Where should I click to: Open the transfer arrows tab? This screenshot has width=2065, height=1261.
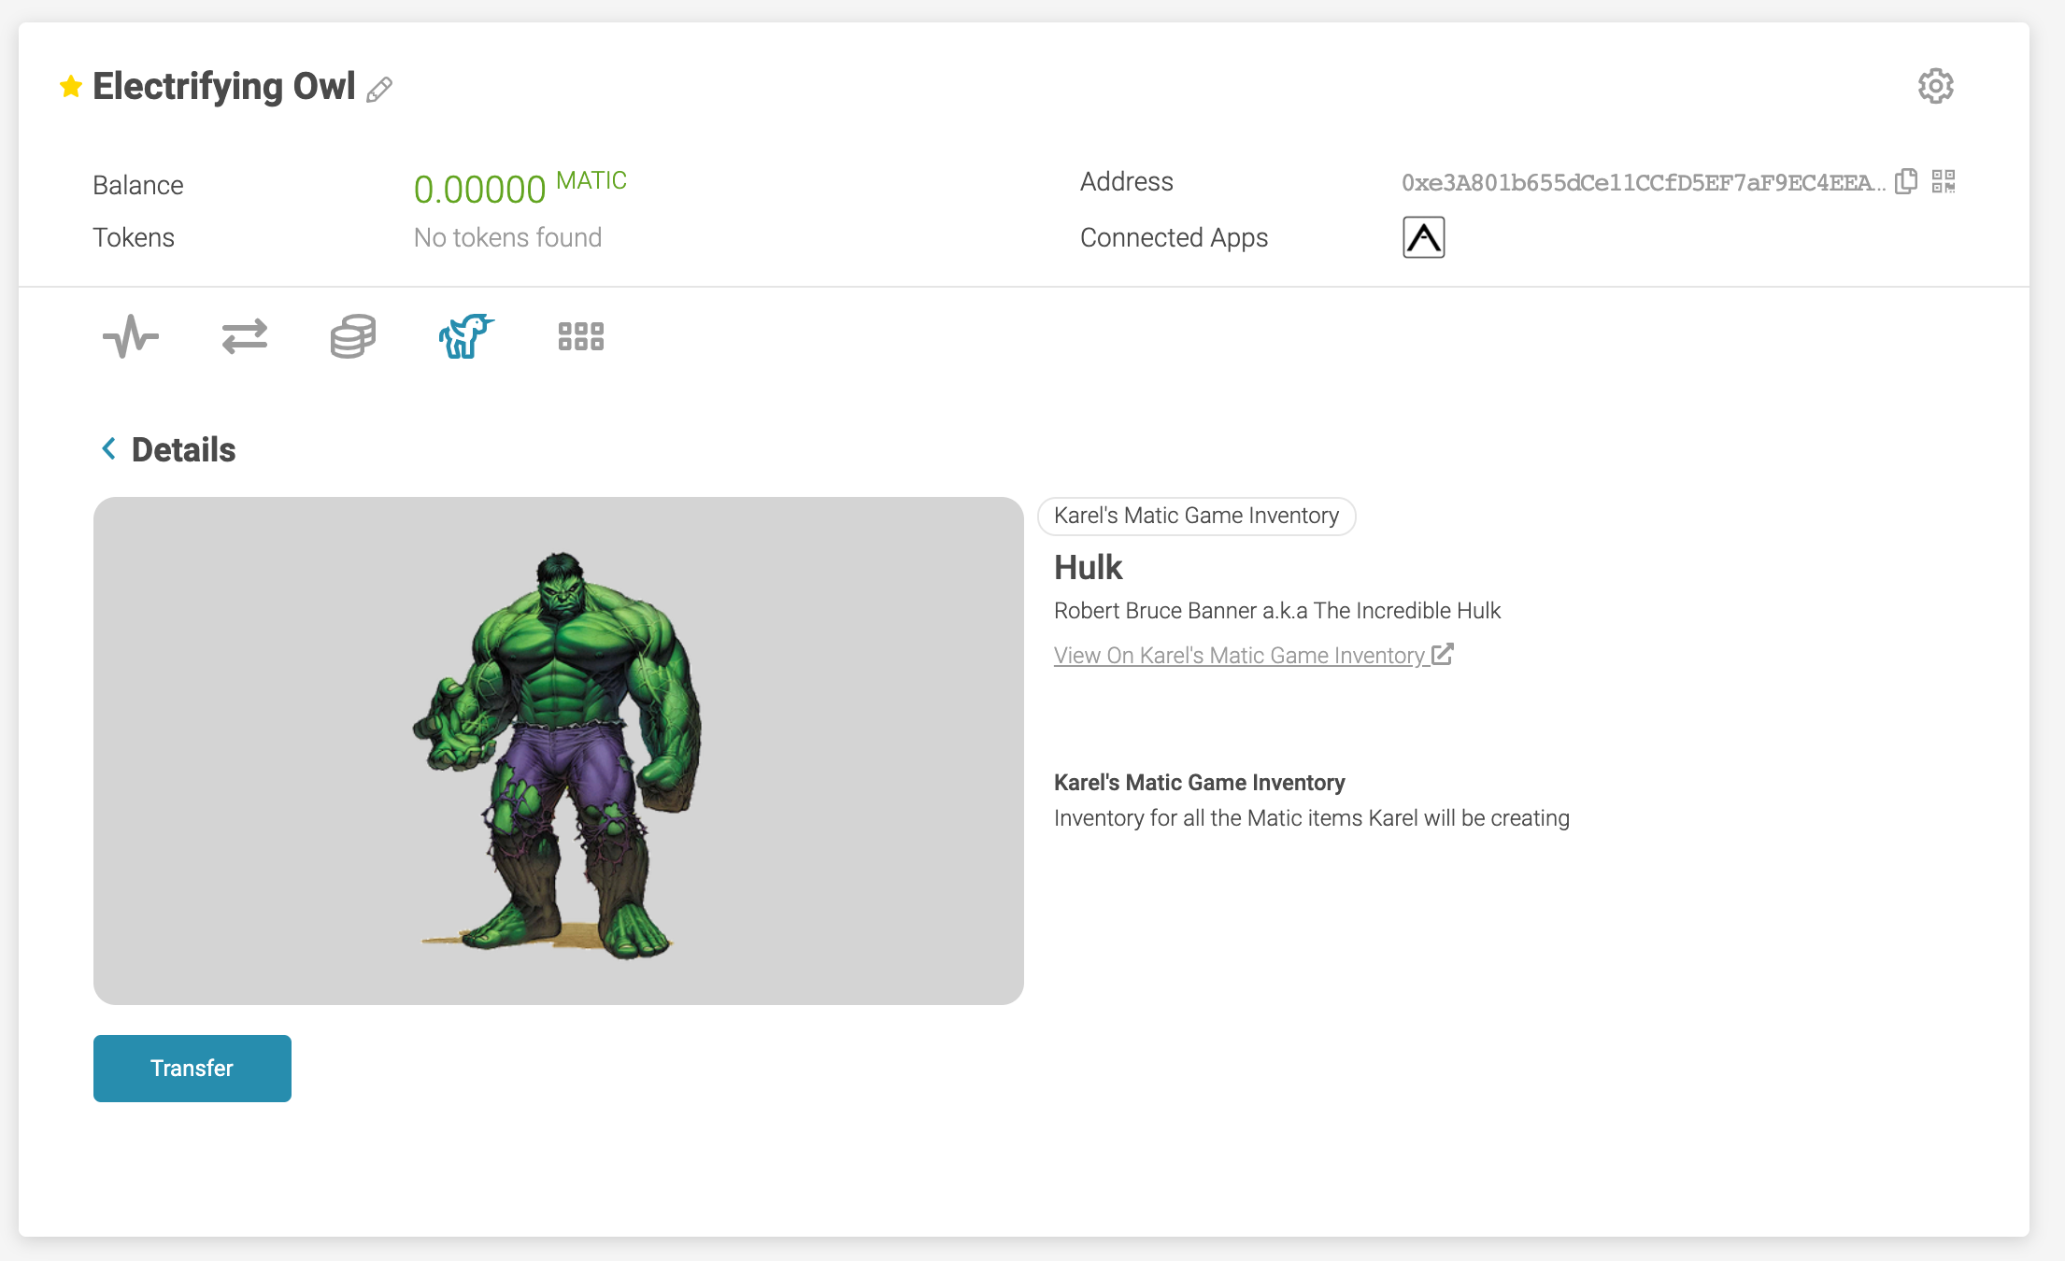(245, 336)
